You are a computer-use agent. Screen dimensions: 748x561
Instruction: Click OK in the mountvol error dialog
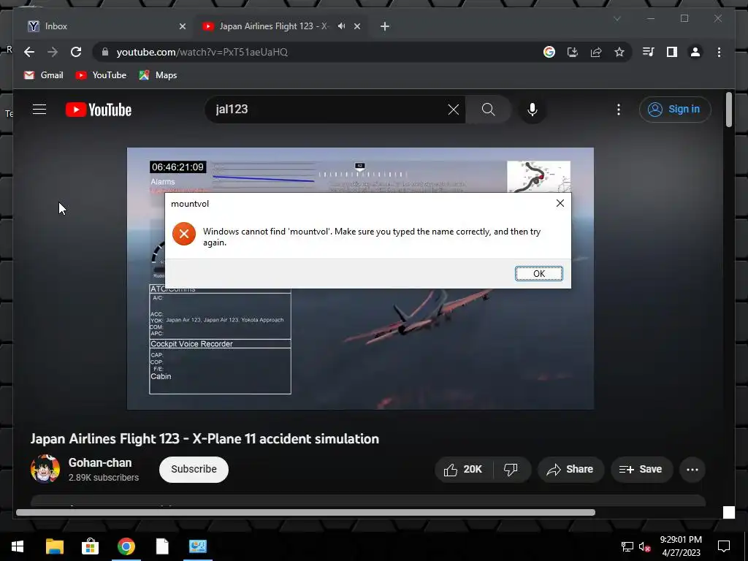coord(538,273)
